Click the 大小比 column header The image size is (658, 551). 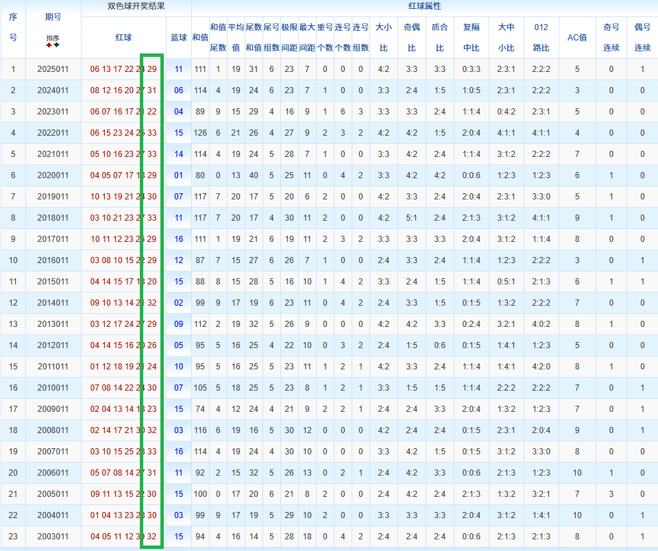point(384,37)
